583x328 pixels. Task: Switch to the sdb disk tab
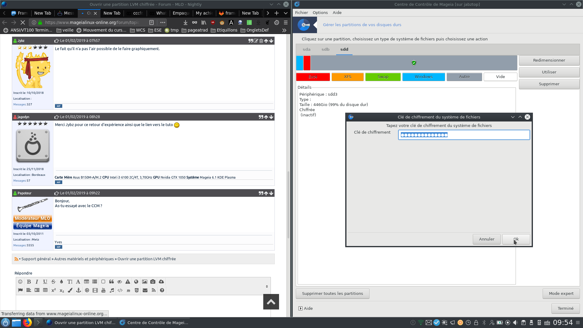(325, 49)
